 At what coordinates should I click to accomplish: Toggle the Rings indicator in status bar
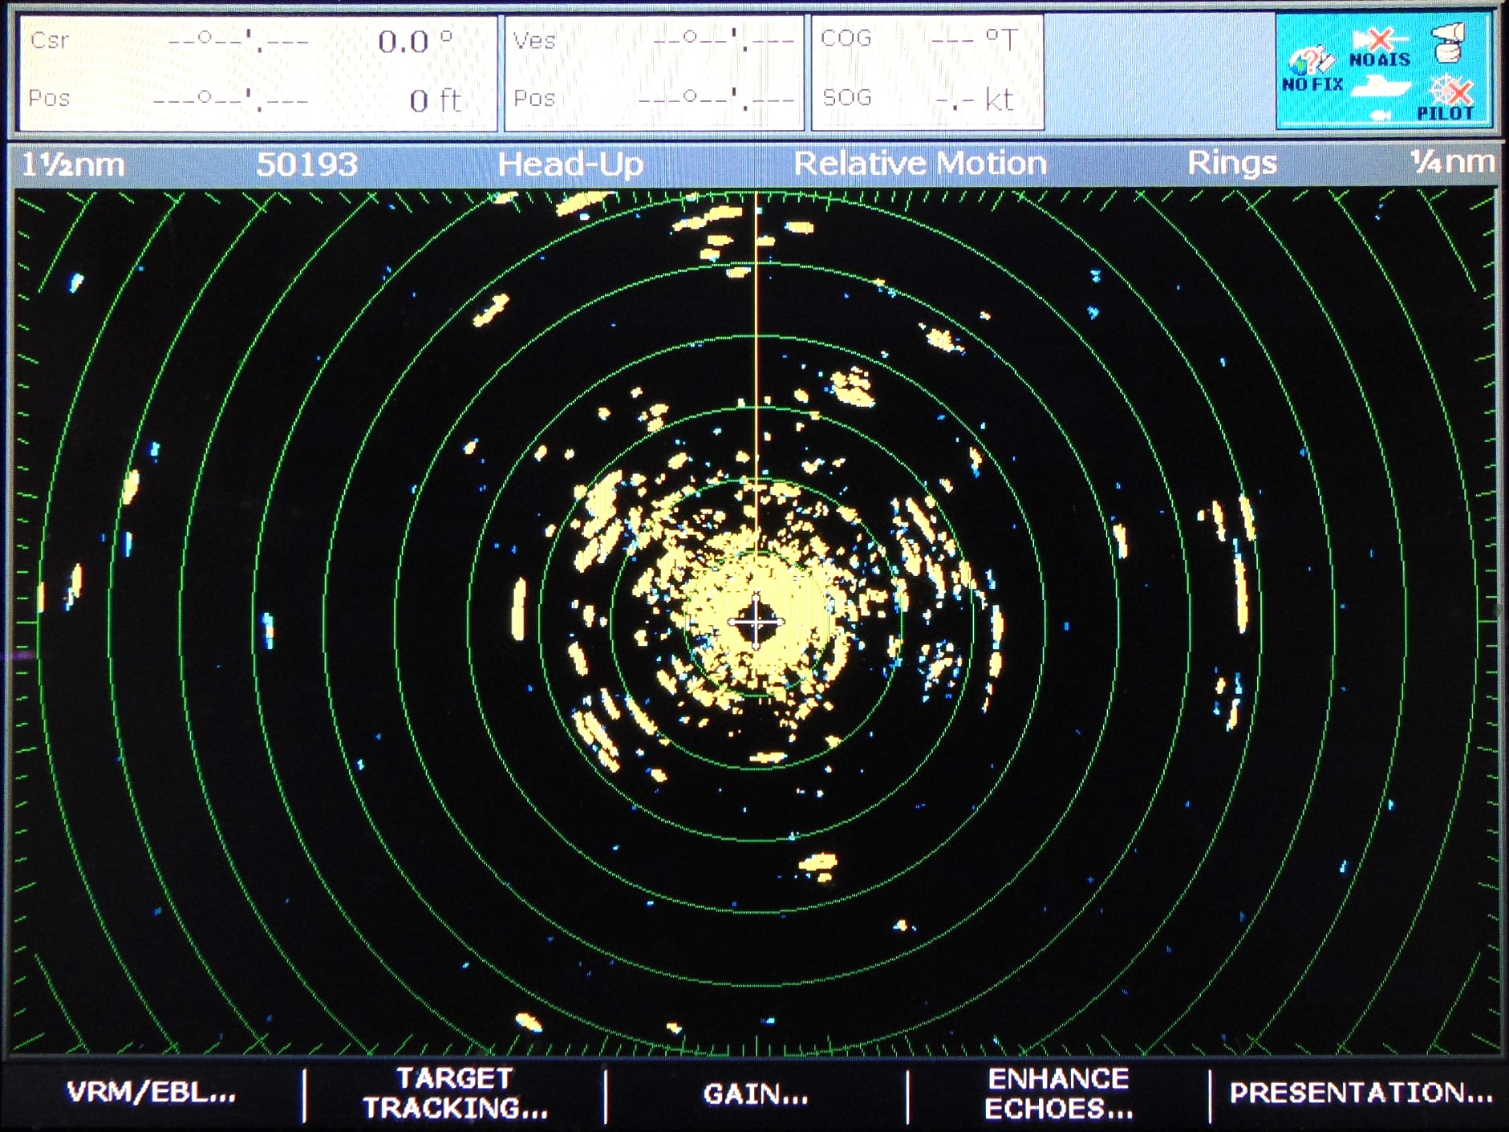click(1231, 163)
